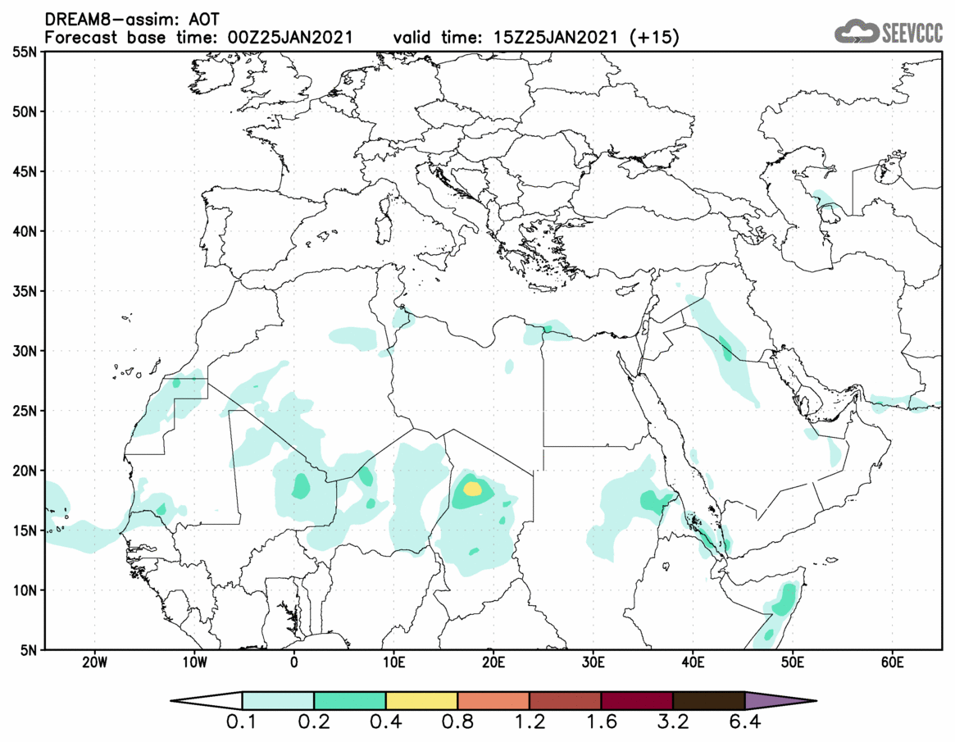Click the 10N latitude axis label
Viewport: 955px width, 742px height.
(x=25, y=590)
